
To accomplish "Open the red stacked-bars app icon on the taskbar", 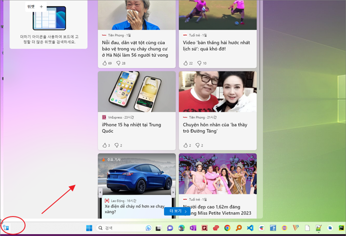I will point(216,228).
